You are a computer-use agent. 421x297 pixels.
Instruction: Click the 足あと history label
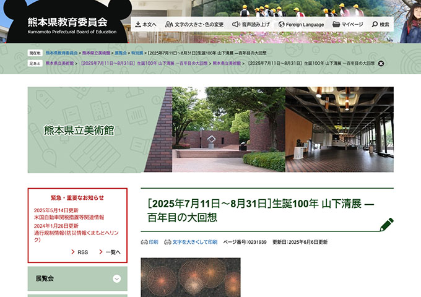pos(35,63)
